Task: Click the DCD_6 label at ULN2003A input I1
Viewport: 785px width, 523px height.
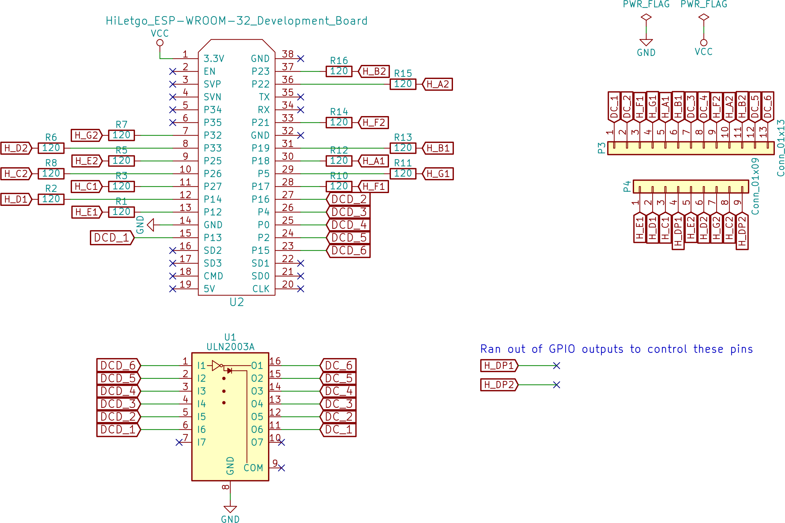Action: click(x=118, y=366)
